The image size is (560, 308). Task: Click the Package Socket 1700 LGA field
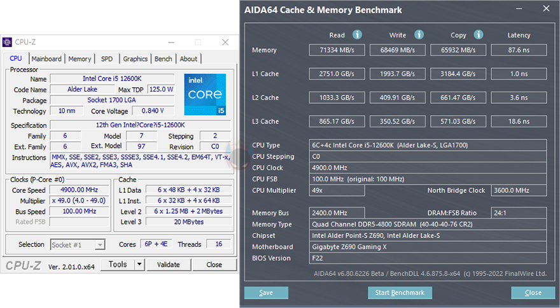click(x=112, y=100)
